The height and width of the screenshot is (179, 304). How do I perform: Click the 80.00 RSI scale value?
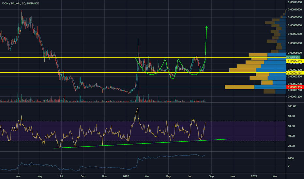pos(291,116)
